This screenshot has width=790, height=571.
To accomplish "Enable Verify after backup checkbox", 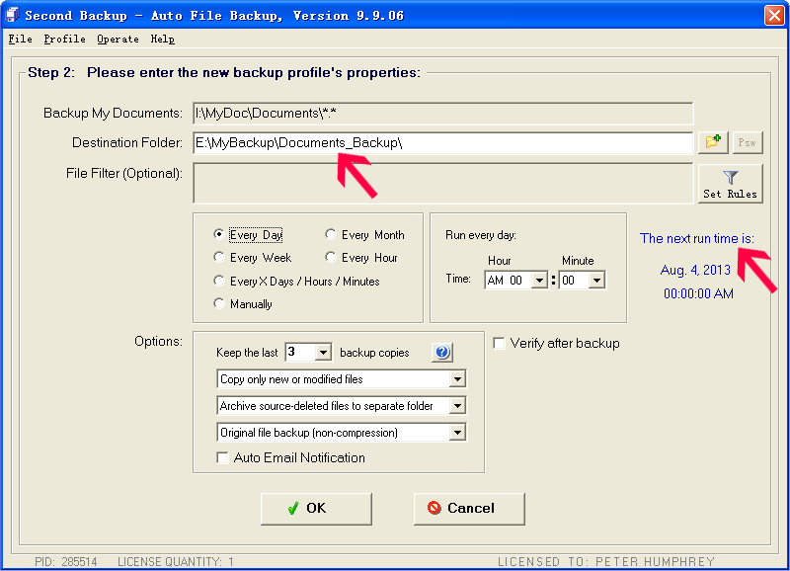I will pos(499,343).
